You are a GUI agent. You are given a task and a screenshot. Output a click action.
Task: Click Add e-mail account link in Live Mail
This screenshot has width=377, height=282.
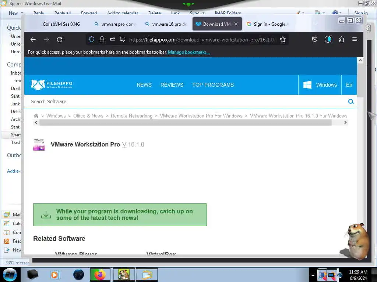[14, 171]
